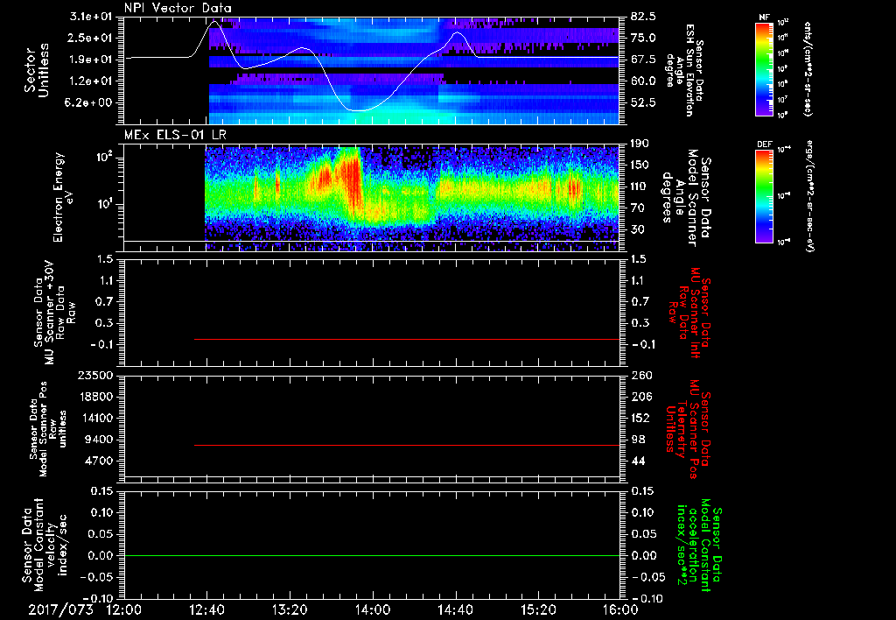
Task: Click the red line in the MU Scanner +30V panel
Action: point(406,339)
